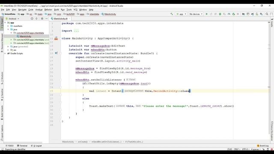Open the Project tool window tab
274x154 pixels.
click(x=2, y=24)
